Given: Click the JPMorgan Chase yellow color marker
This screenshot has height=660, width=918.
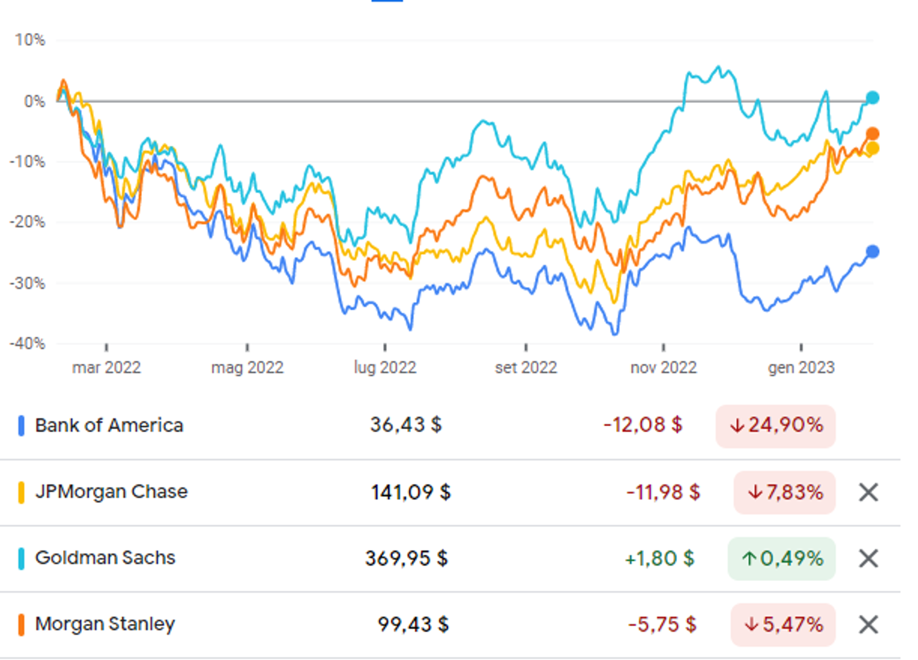Looking at the screenshot, I should [x=21, y=492].
